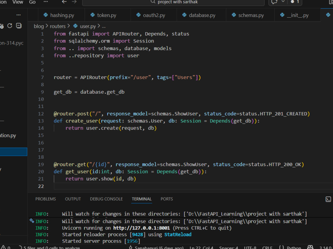The height and width of the screenshot is (249, 333).
Task: Refresh the Explorer file tree
Action: point(10,26)
